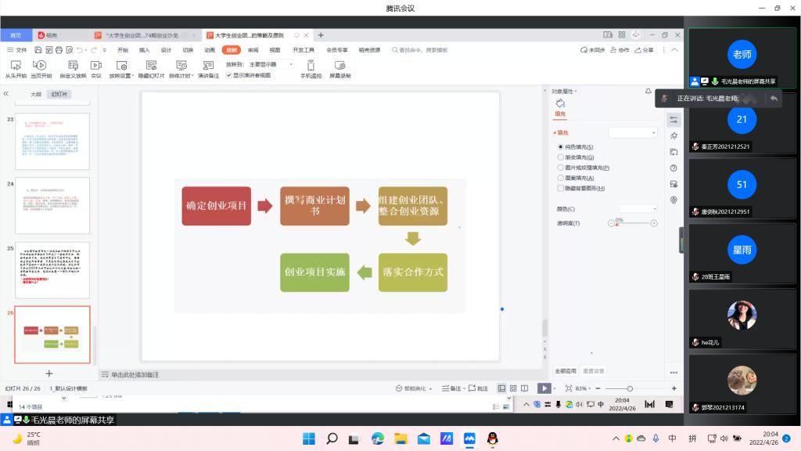The height and width of the screenshot is (451, 801).
Task: Select 渐变填充 radio option
Action: point(561,157)
